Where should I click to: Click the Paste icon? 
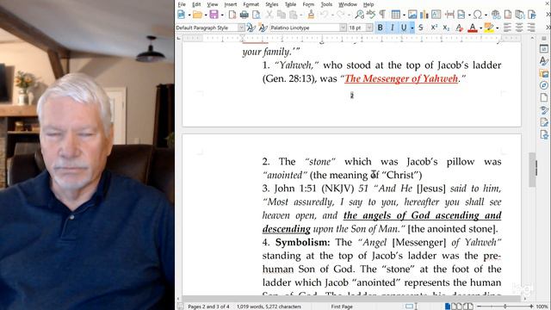pyautogui.click(x=293, y=15)
